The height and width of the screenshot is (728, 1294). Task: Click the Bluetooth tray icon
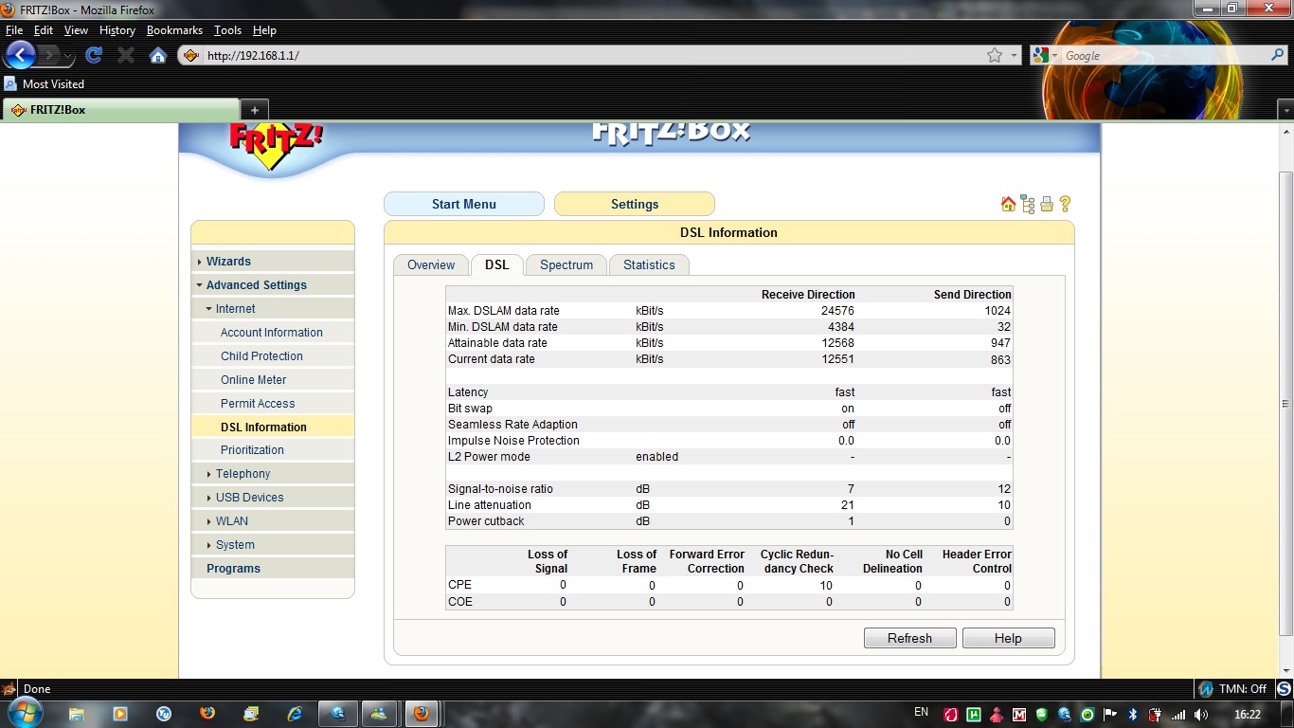(1132, 714)
